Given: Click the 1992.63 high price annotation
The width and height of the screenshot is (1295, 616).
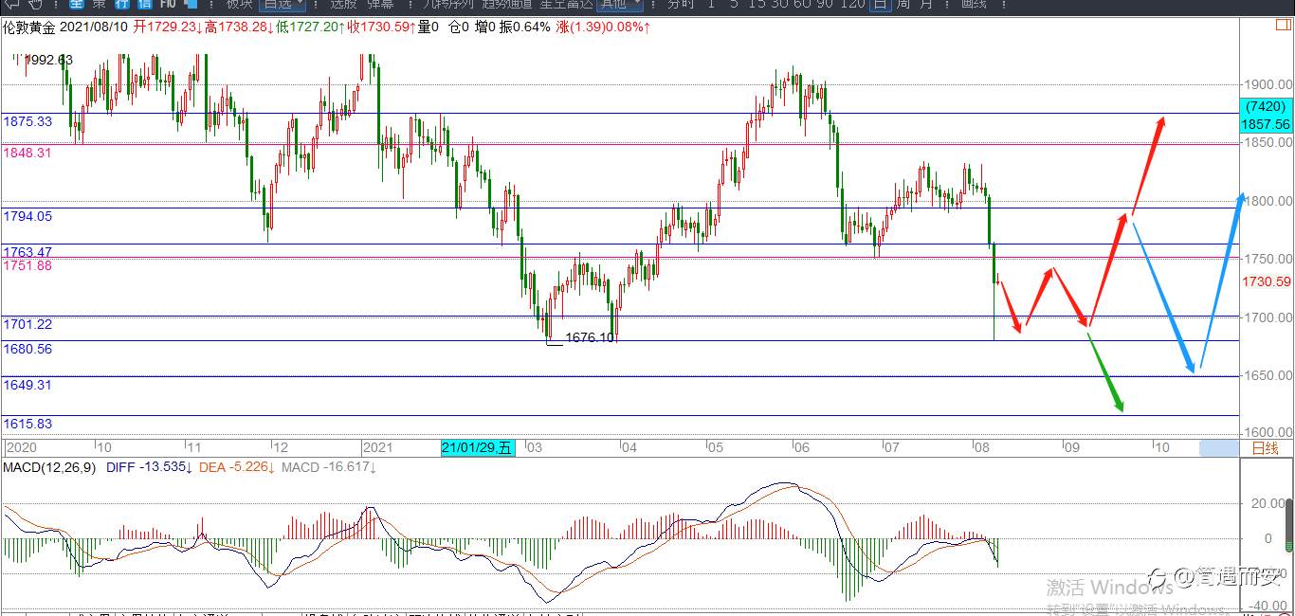Looking at the screenshot, I should (x=48, y=60).
